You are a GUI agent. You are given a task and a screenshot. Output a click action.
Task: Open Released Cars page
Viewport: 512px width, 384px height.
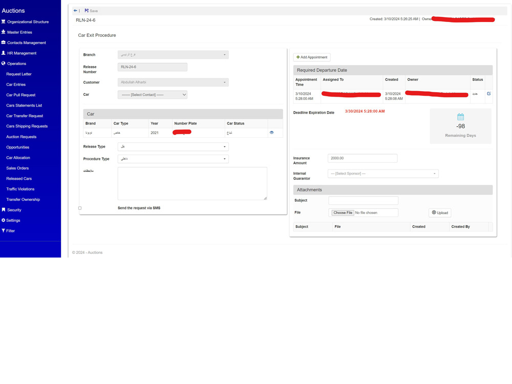click(x=19, y=179)
